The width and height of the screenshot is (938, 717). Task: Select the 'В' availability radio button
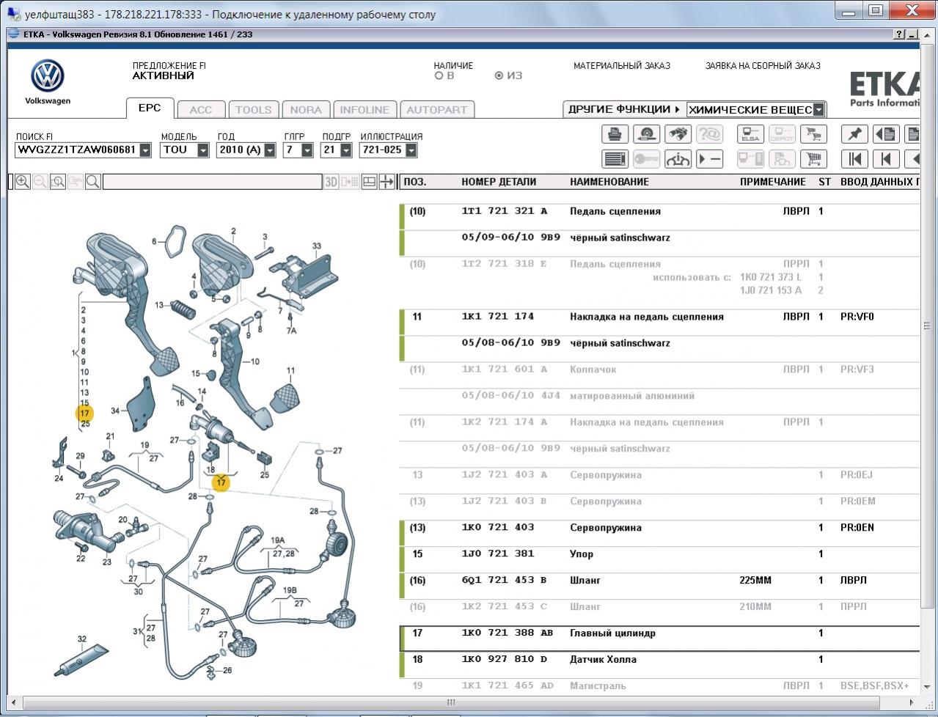click(439, 76)
